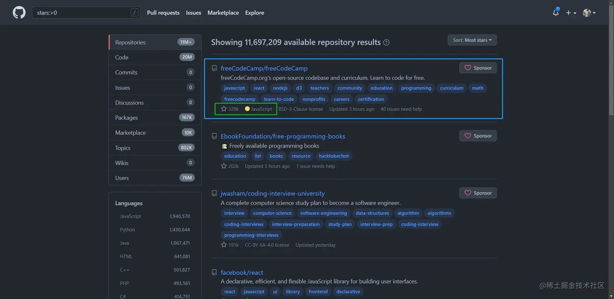Select Wikis results in sidebar
Image resolution: width=614 pixels, height=299 pixels.
tap(155, 163)
